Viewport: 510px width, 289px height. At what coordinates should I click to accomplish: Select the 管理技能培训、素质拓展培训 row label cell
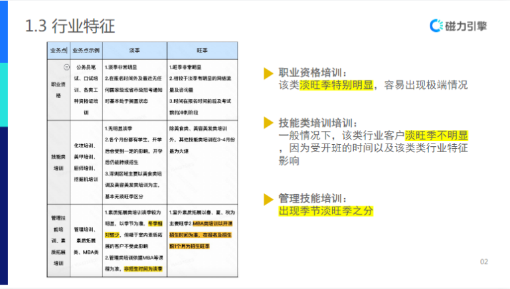click(x=58, y=241)
